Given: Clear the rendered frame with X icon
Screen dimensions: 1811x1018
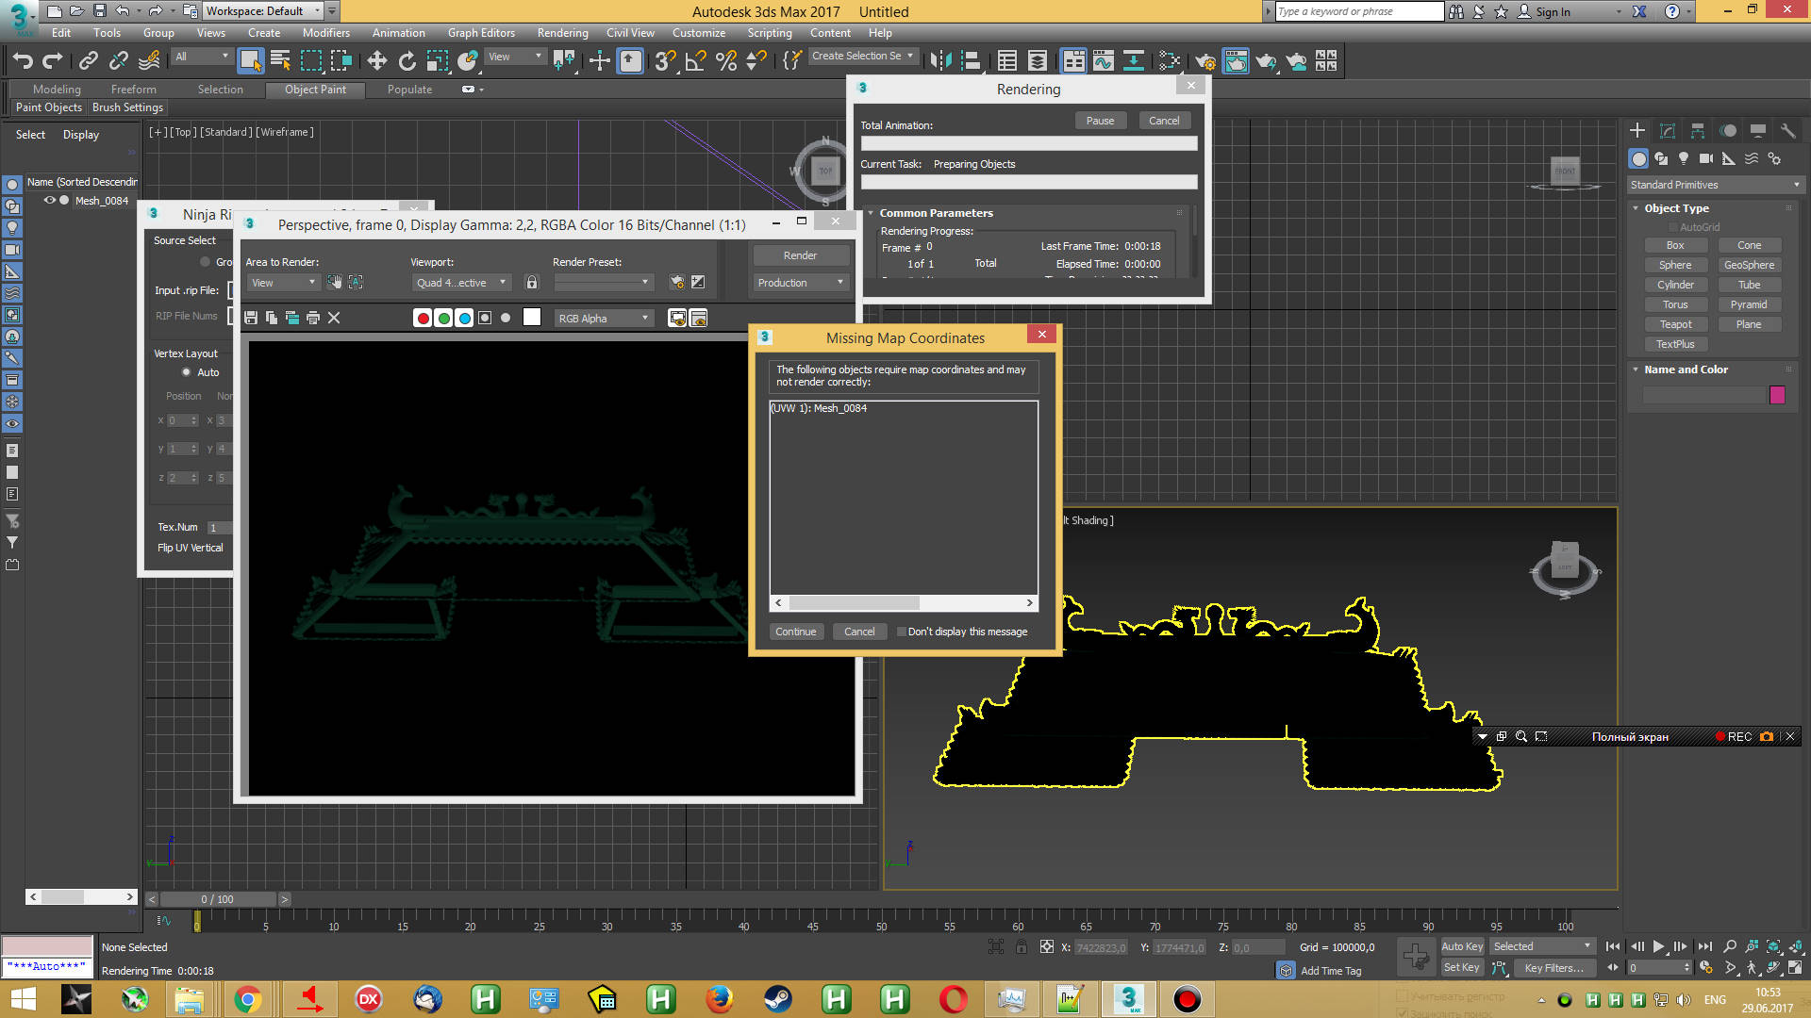Looking at the screenshot, I should click(334, 319).
